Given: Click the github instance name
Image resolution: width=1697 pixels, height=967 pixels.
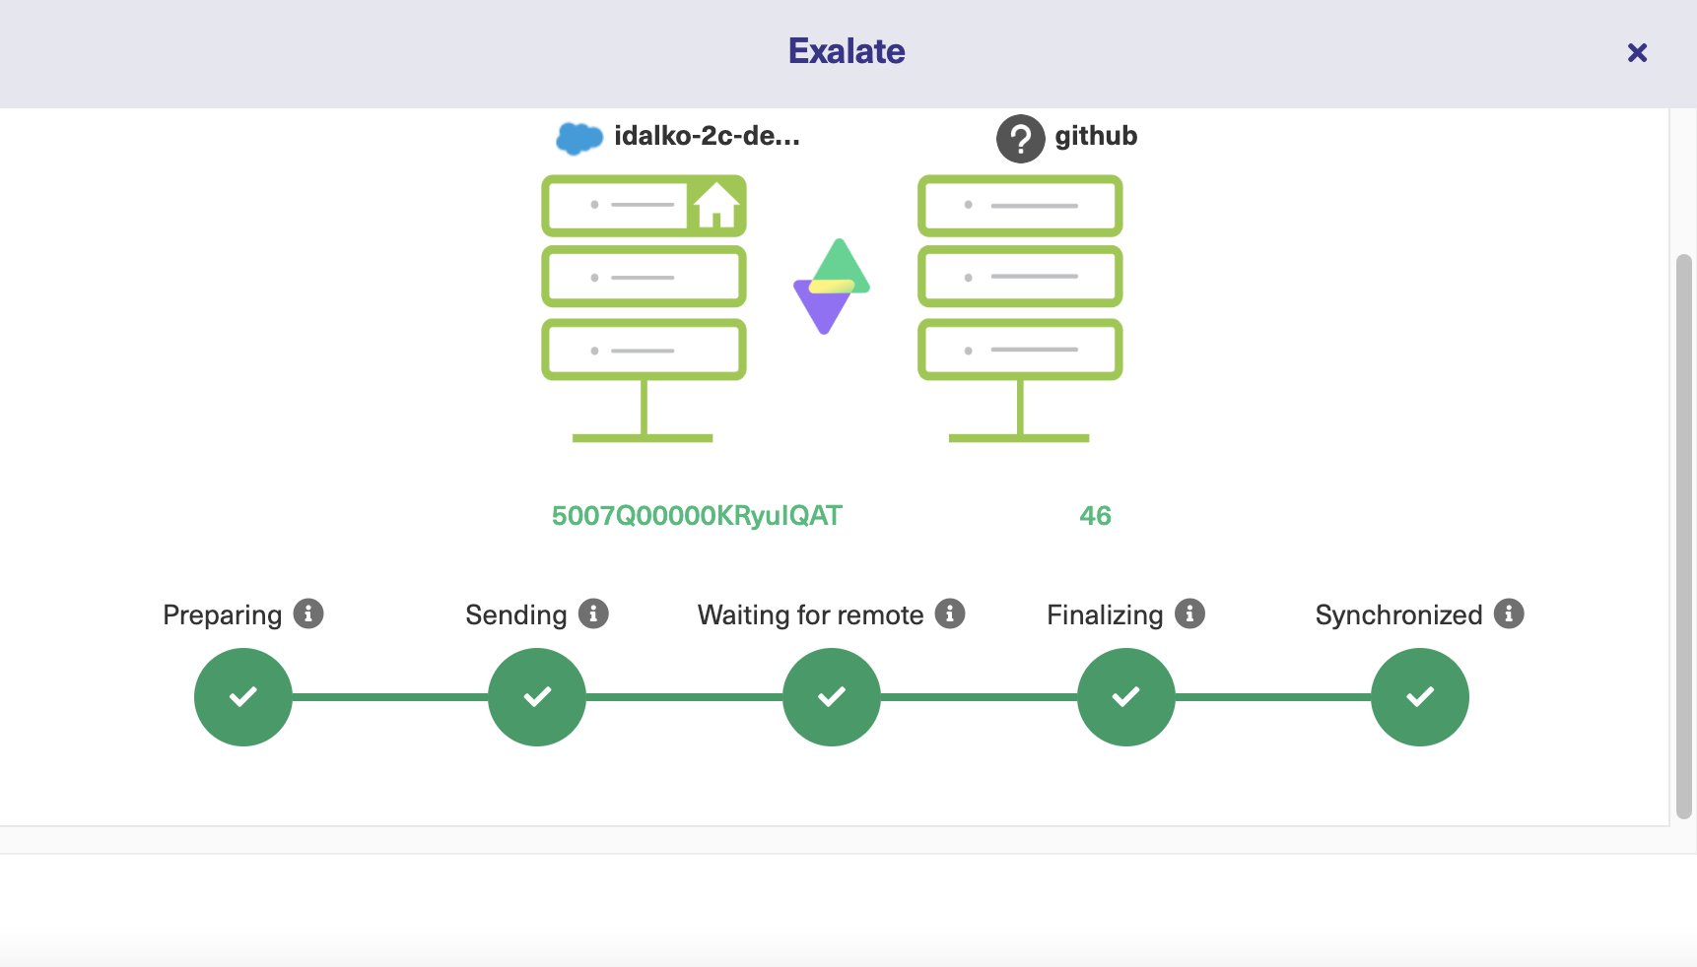Looking at the screenshot, I should click(1096, 136).
